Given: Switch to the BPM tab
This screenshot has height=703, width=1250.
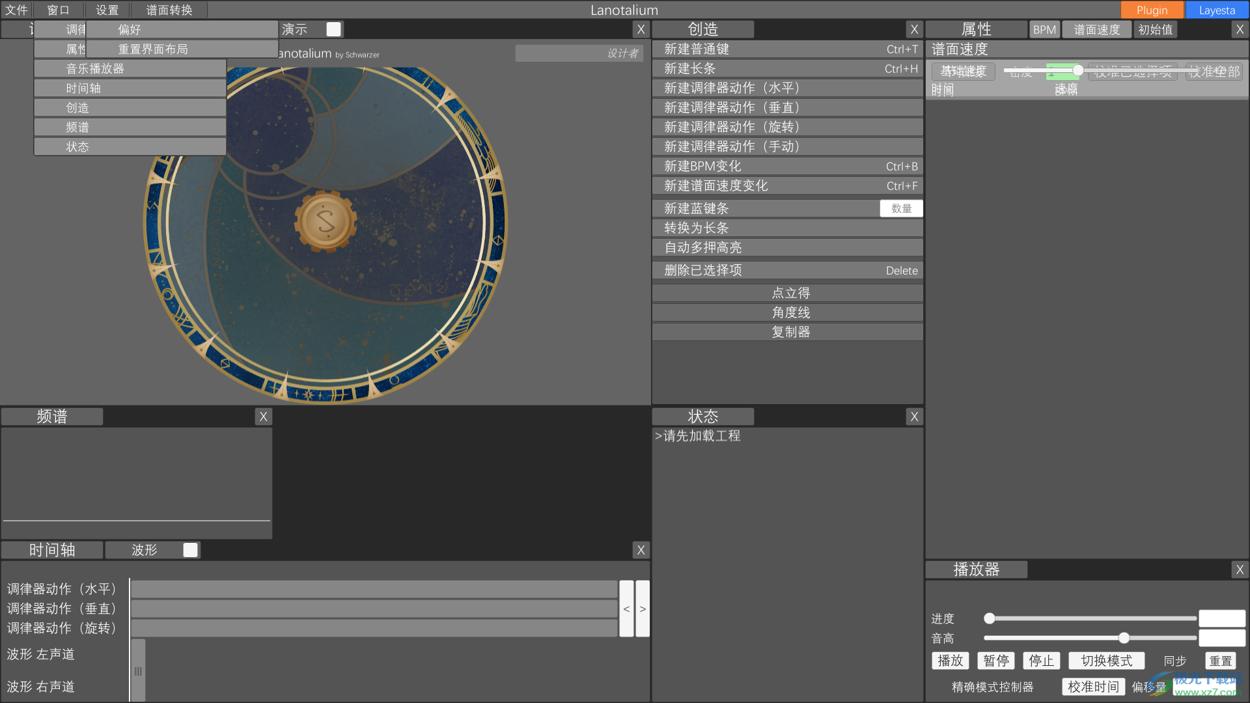Looking at the screenshot, I should click(x=1044, y=29).
